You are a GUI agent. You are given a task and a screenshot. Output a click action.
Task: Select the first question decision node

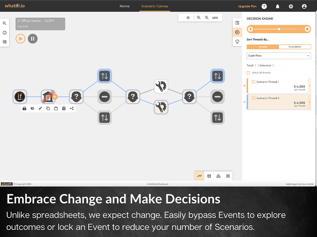point(76,97)
